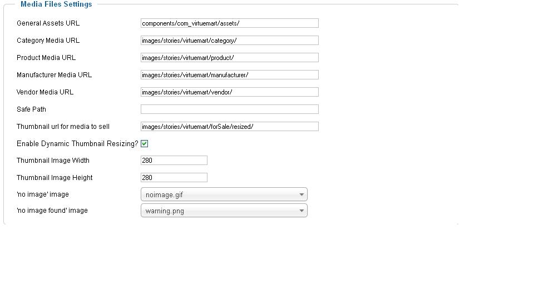The height and width of the screenshot is (300, 534).
Task: Click the arrow on the noimage.gif dropdown
Action: click(x=301, y=194)
